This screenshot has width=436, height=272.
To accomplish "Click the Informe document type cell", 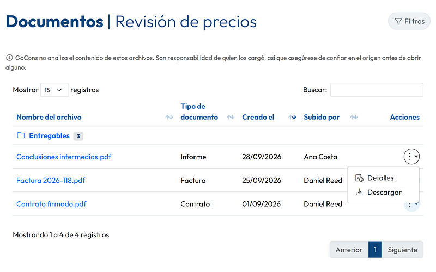I will [193, 157].
